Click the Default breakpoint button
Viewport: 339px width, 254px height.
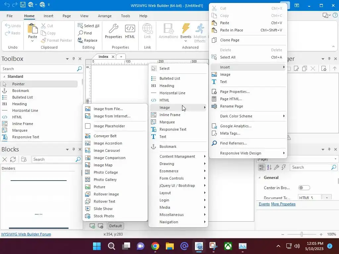116,226
